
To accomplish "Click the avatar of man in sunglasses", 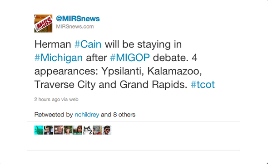I will tap(107, 130).
